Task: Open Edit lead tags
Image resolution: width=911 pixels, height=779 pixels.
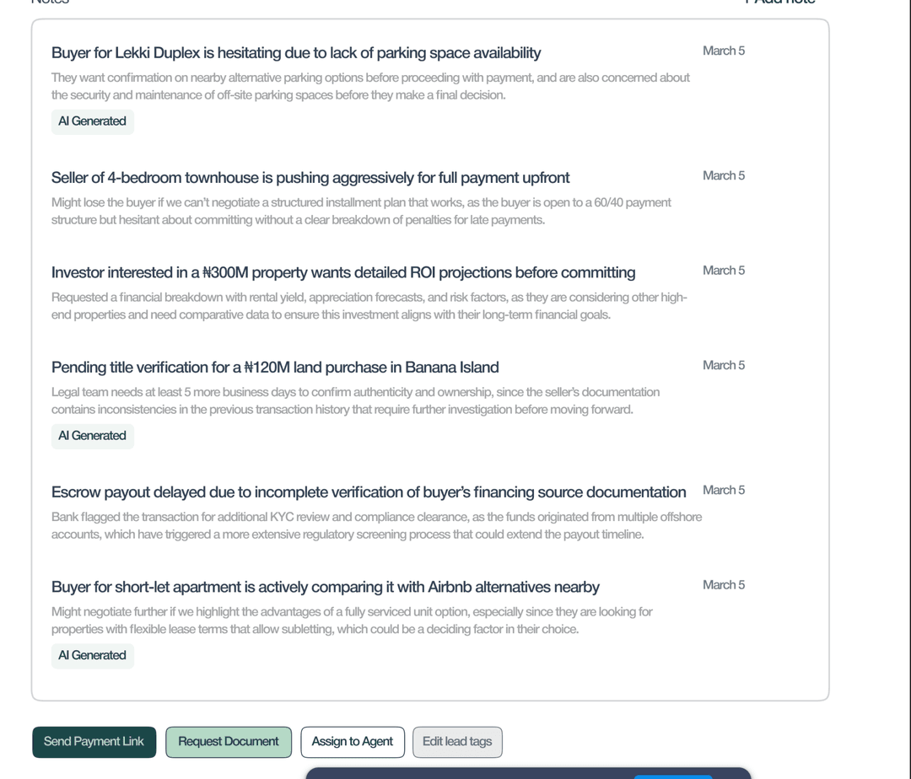Action: click(x=457, y=742)
